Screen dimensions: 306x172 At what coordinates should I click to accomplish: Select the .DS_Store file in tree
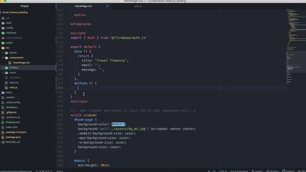pos(15,77)
